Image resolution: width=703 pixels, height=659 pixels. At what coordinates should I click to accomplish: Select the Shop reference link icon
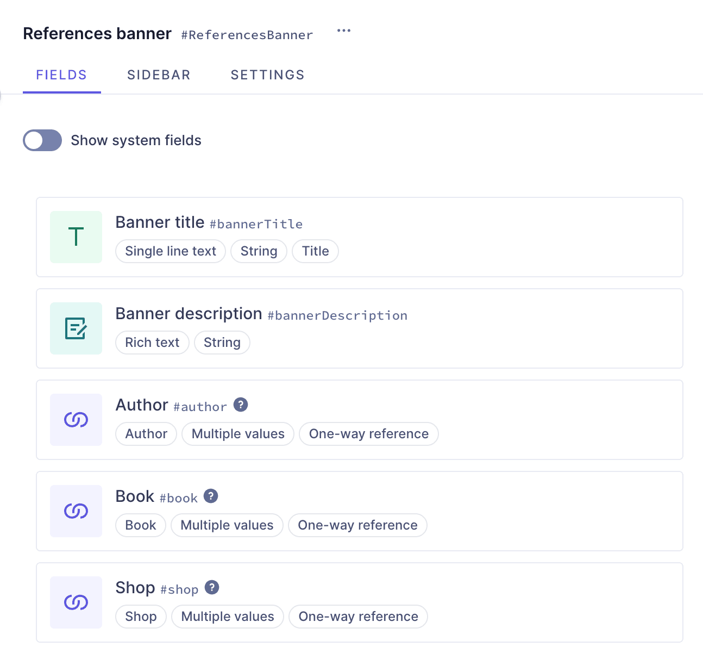[x=76, y=602]
